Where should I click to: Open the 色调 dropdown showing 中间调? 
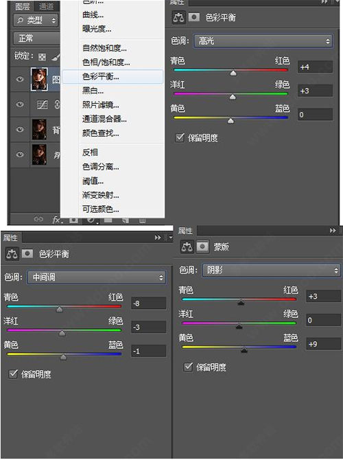pos(97,277)
